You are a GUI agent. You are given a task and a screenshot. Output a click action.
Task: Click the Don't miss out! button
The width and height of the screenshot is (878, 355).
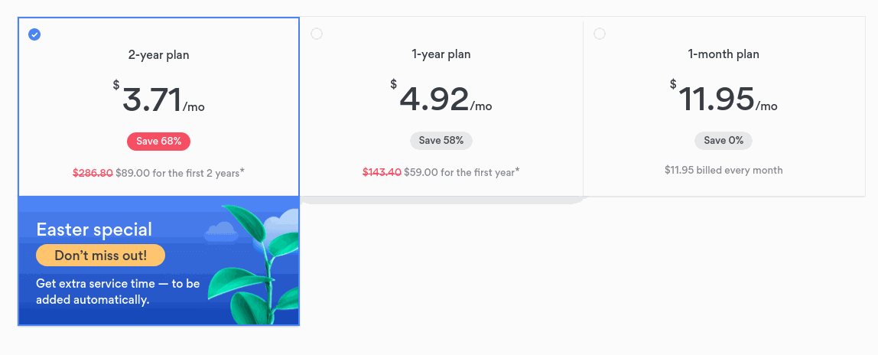pos(101,256)
